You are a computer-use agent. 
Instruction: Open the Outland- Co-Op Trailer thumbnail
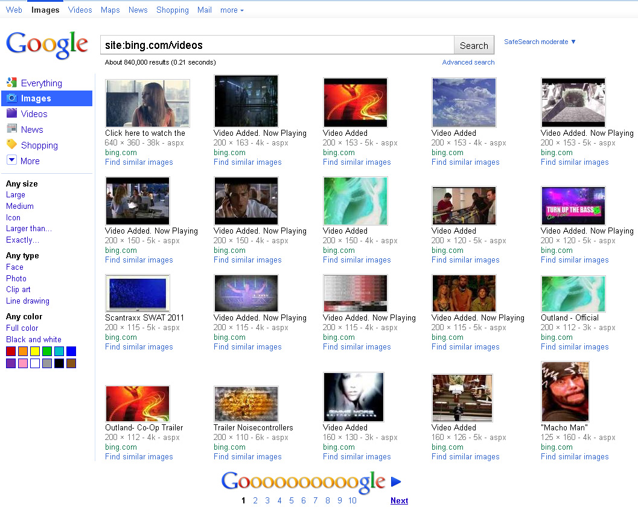click(x=137, y=404)
